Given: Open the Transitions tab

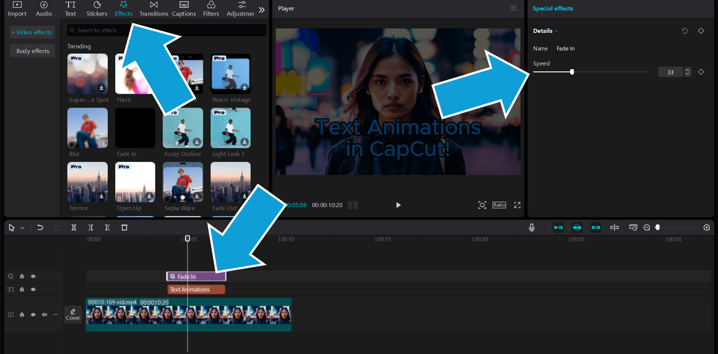Looking at the screenshot, I should (x=154, y=9).
